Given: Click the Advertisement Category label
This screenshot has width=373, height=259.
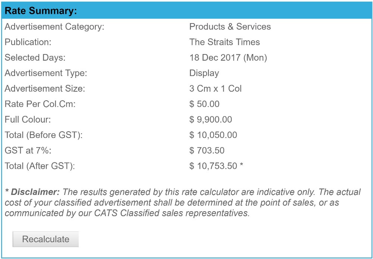Looking at the screenshot, I should pyautogui.click(x=54, y=26).
